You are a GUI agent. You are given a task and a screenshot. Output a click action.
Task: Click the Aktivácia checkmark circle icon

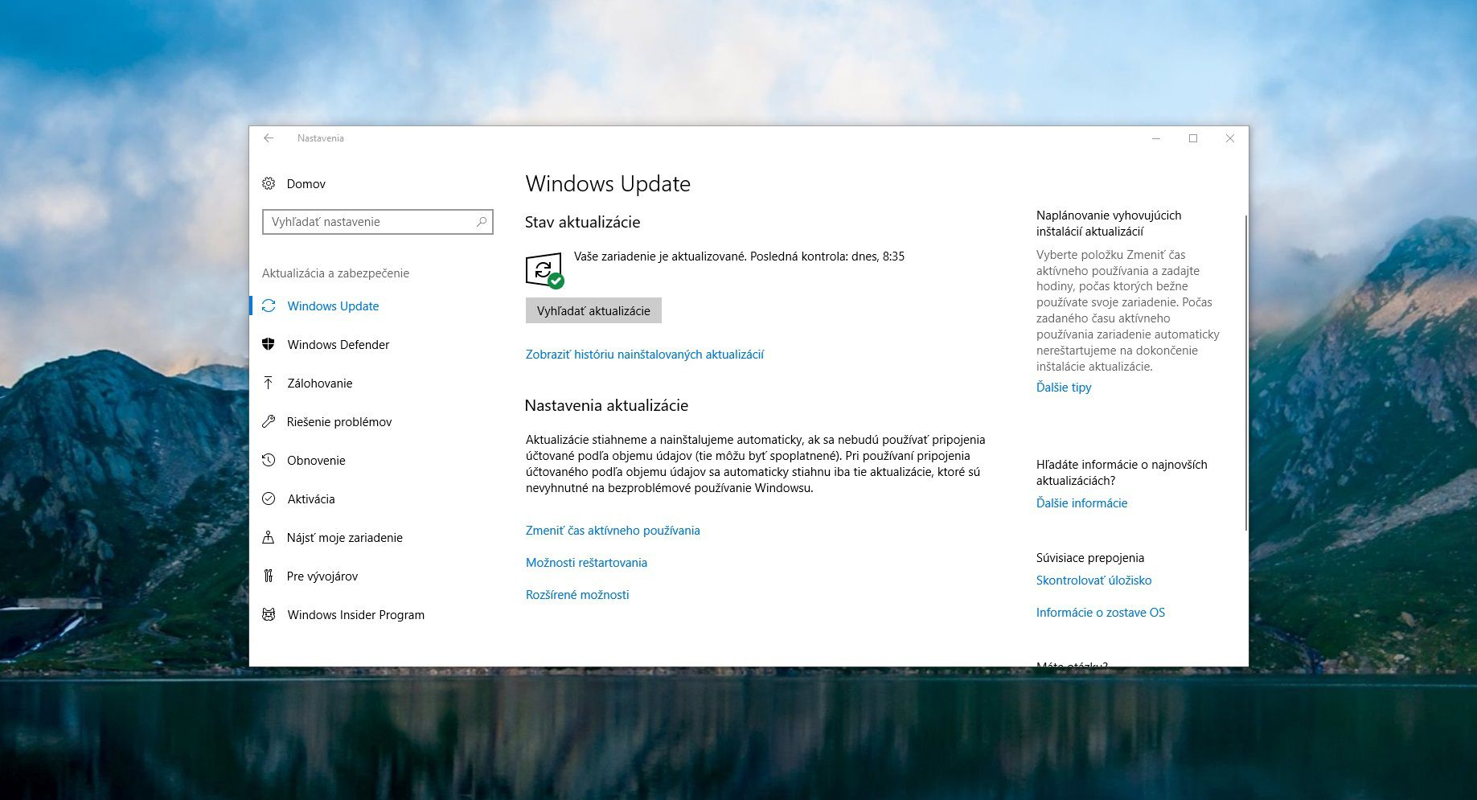(269, 498)
